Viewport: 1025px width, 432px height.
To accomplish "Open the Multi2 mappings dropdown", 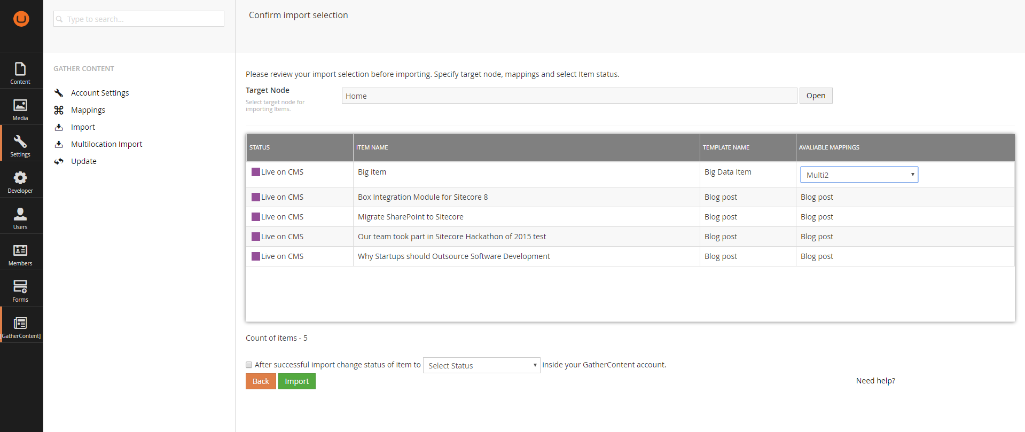I will (859, 175).
